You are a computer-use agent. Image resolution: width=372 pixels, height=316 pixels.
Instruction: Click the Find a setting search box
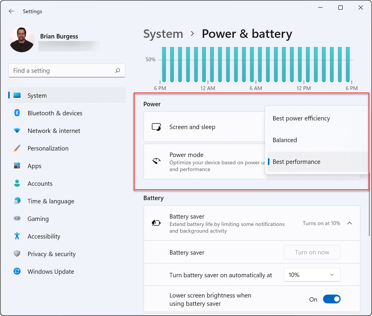[x=67, y=70]
